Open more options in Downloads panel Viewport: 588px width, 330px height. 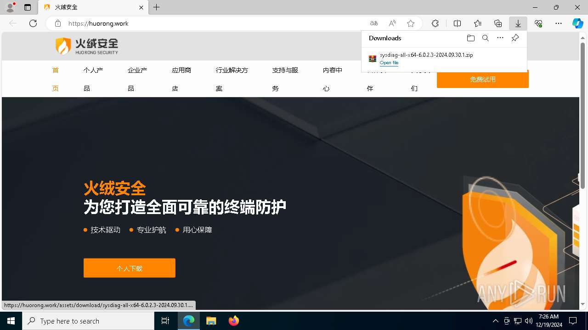[500, 38]
